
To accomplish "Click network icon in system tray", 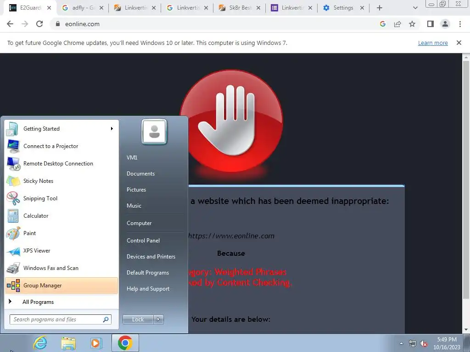I will [x=412, y=344].
